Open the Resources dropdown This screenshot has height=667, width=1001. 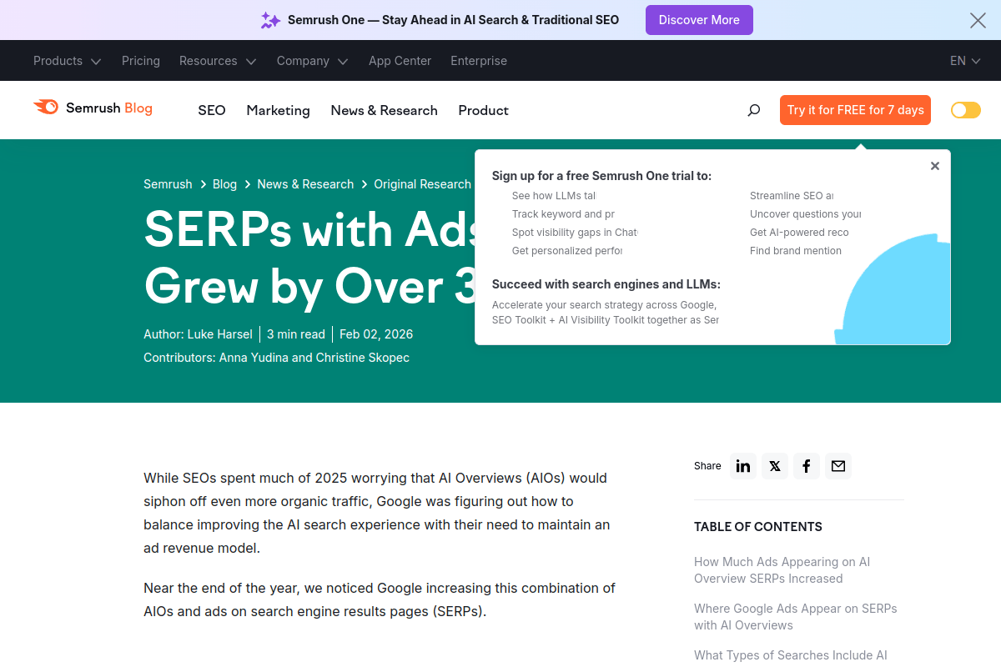(217, 60)
